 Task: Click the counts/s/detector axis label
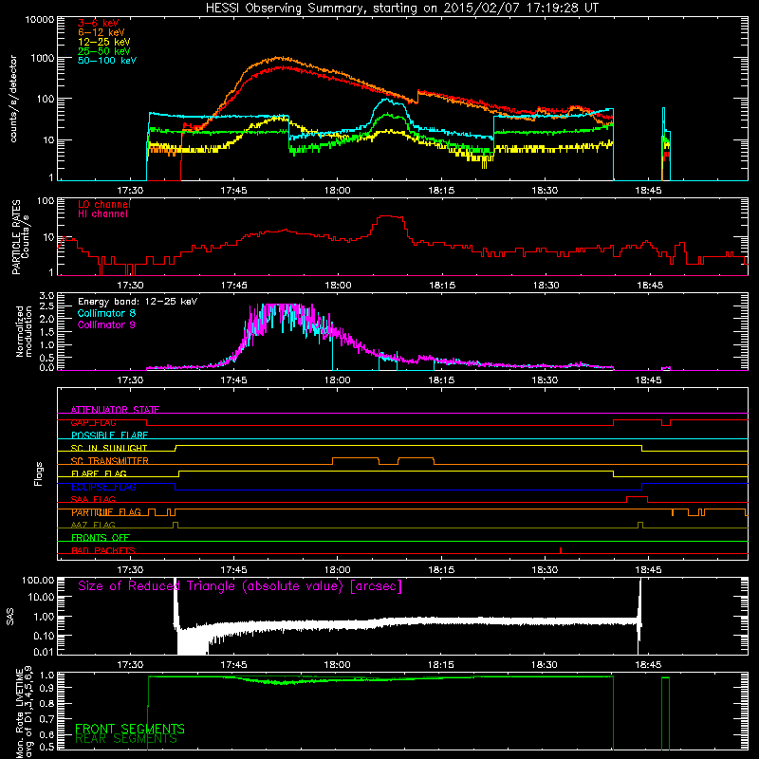point(13,99)
